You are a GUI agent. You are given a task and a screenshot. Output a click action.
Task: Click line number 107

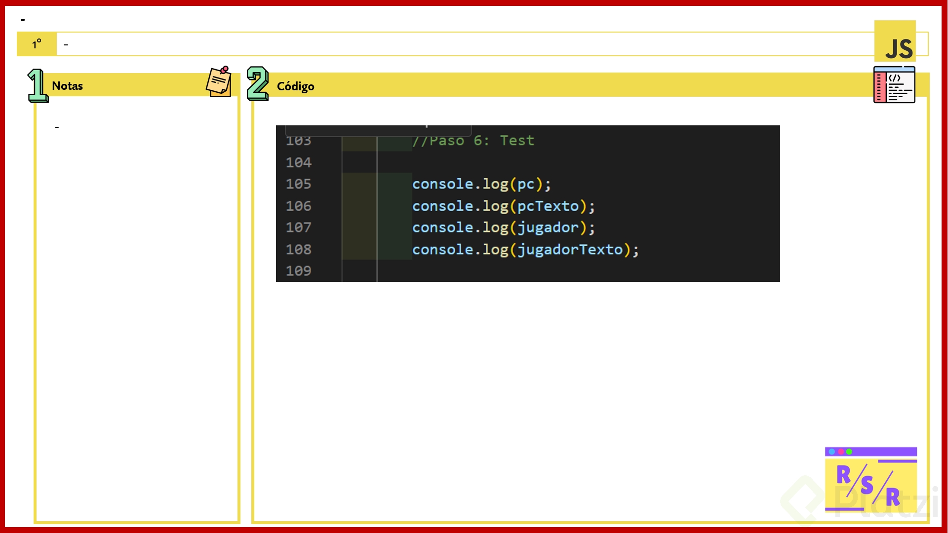tap(299, 228)
